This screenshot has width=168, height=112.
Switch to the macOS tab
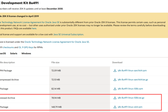coord(3,53)
